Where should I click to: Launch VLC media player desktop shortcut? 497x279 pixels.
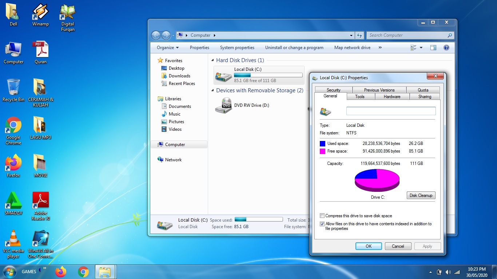13,244
